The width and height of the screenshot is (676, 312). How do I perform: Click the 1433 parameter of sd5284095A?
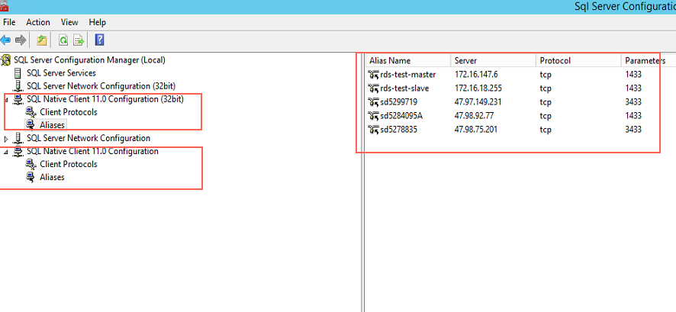(633, 116)
